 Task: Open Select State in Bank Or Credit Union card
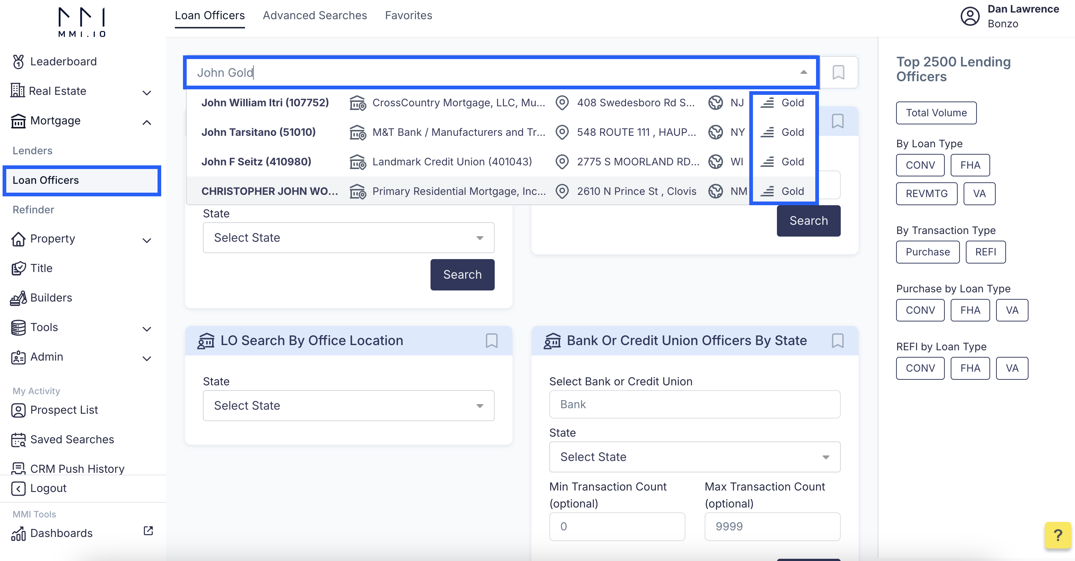tap(694, 457)
